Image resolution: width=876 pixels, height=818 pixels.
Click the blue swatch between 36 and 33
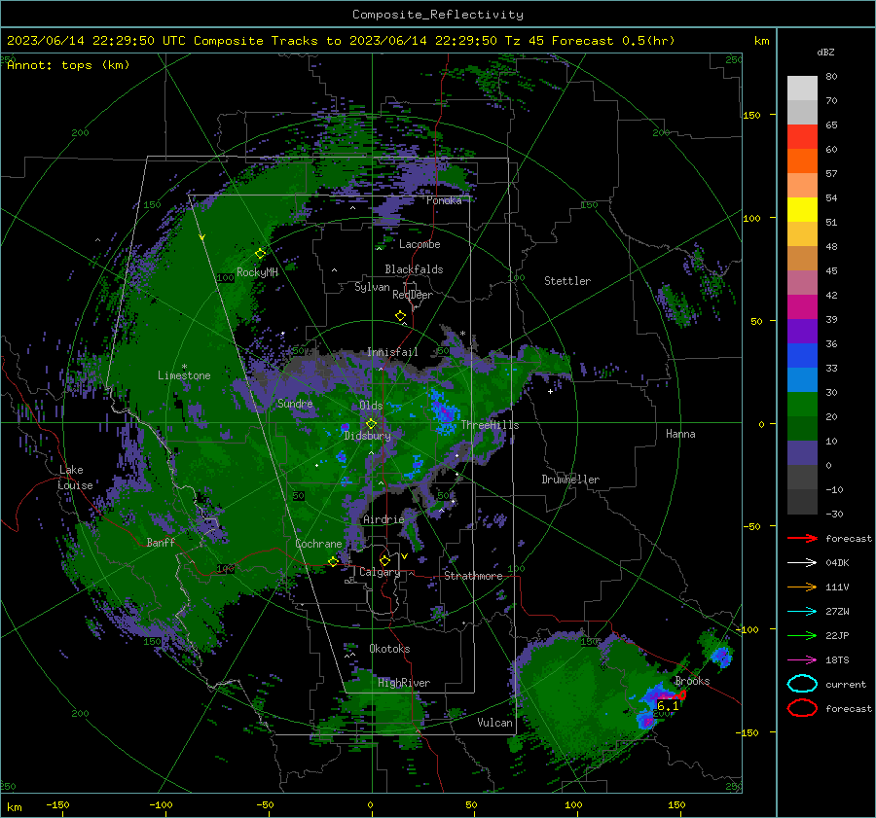coord(802,356)
